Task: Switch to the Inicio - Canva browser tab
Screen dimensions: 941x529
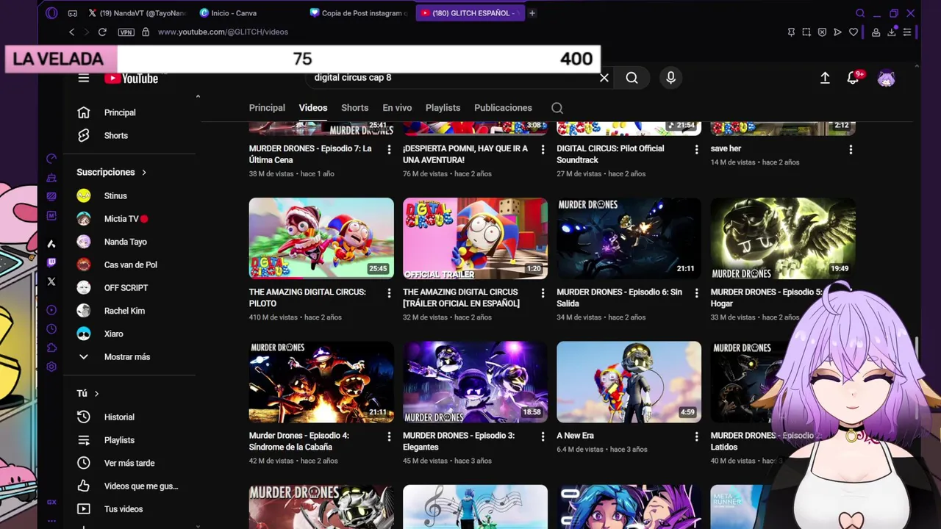Action: coord(246,12)
